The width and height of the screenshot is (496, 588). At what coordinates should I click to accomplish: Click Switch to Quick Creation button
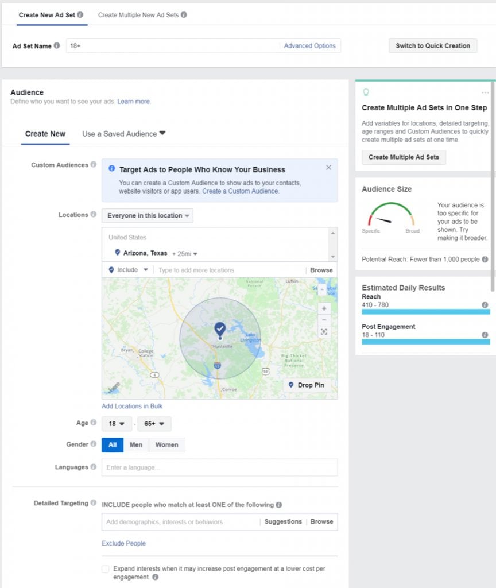pyautogui.click(x=432, y=46)
